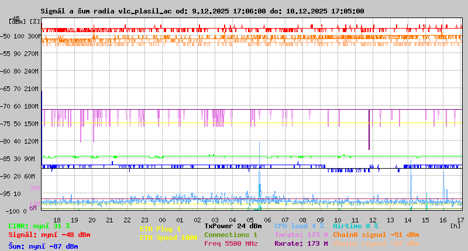Click the '-75 50 150M' y-axis label
This screenshot has height=251, width=468.
[20, 124]
